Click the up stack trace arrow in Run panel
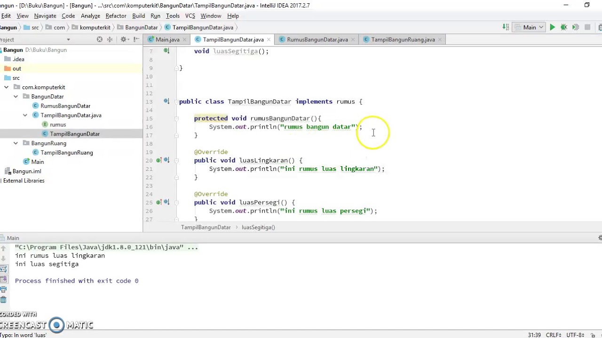The width and height of the screenshot is (602, 338). [x=3, y=247]
